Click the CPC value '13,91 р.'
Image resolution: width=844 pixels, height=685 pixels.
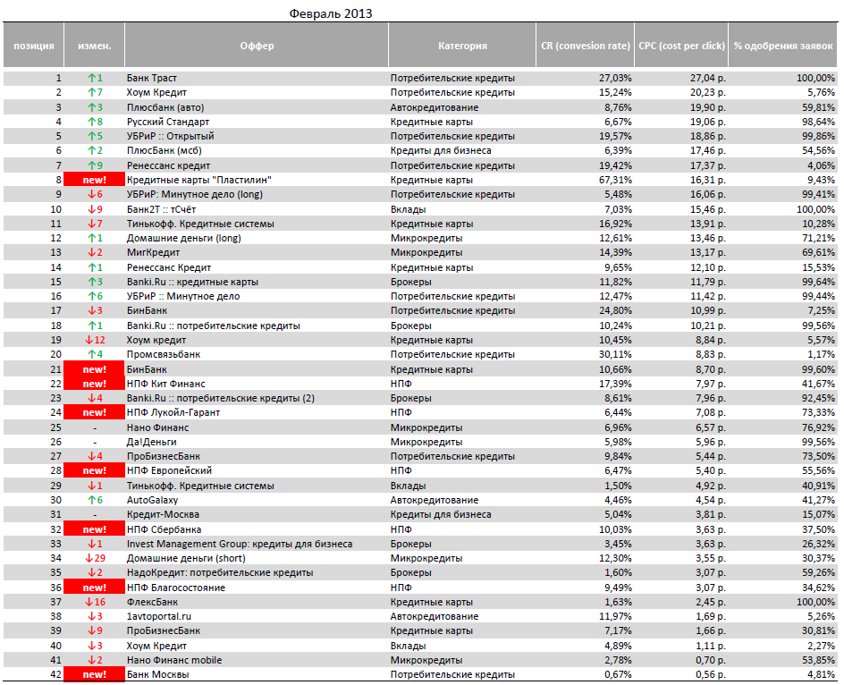point(708,224)
